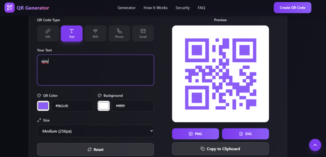
Task: Click the palette icon beside Background
Action: [100, 96]
